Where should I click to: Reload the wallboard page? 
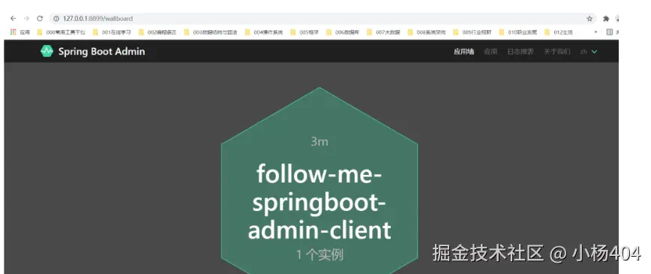tap(40, 18)
